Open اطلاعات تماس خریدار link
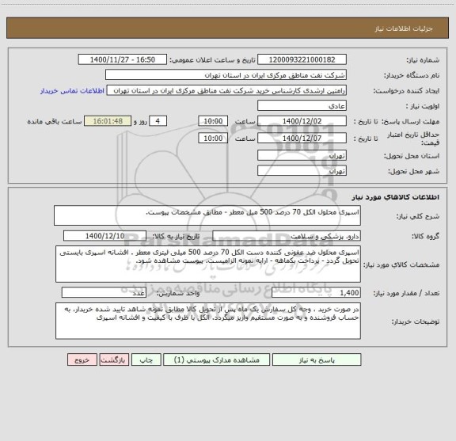 [72, 91]
